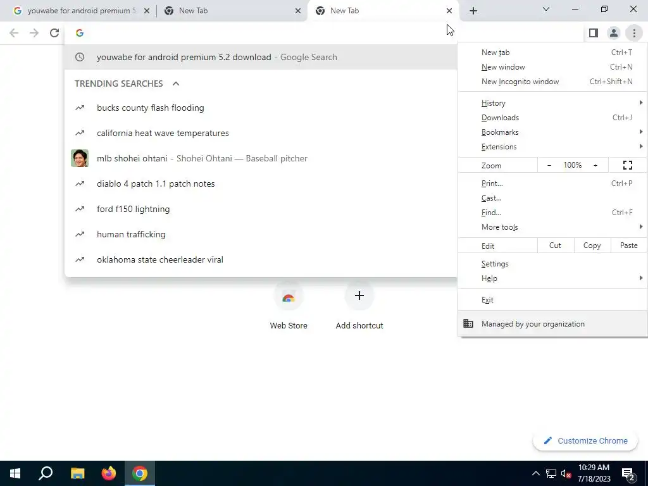
Task: Click the Cut button
Action: click(556, 246)
